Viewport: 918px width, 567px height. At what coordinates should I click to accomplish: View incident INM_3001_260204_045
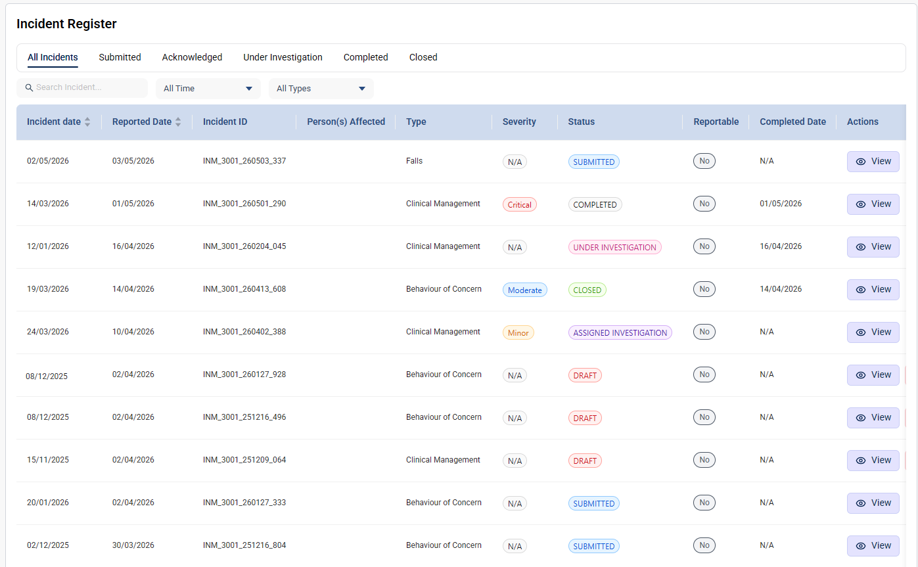873,247
